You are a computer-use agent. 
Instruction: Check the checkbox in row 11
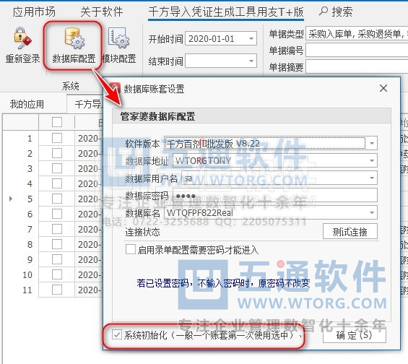pos(57,290)
